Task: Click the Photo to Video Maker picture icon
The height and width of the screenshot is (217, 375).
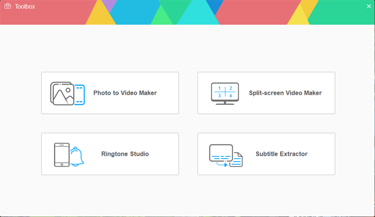Action: tap(62, 94)
